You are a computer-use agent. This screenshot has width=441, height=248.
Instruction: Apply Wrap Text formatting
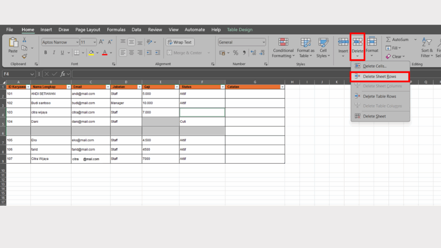180,42
